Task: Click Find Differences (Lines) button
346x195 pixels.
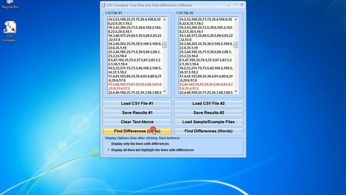Action: pyautogui.click(x=137, y=131)
